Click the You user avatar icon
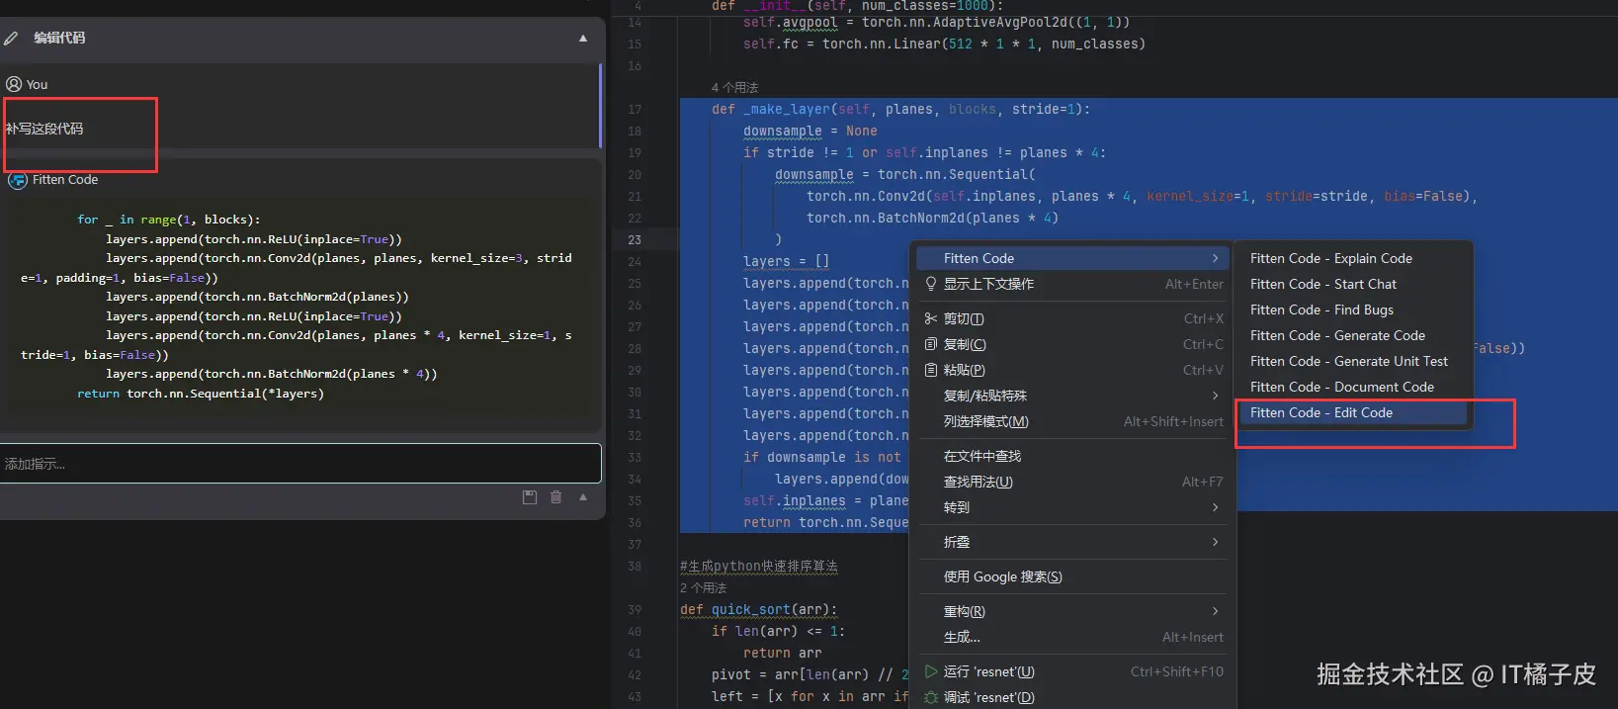The image size is (1618, 709). [14, 84]
